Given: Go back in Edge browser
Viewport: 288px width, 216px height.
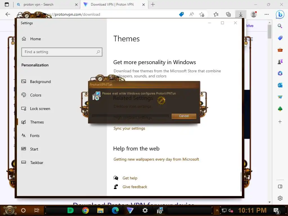Looking at the screenshot, I should (x=8, y=14).
